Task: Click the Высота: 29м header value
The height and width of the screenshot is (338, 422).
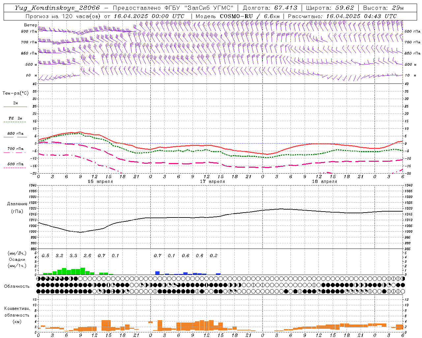Action: pyautogui.click(x=383, y=8)
